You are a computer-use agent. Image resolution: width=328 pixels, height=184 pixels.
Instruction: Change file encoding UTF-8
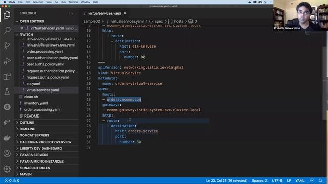click(277, 180)
